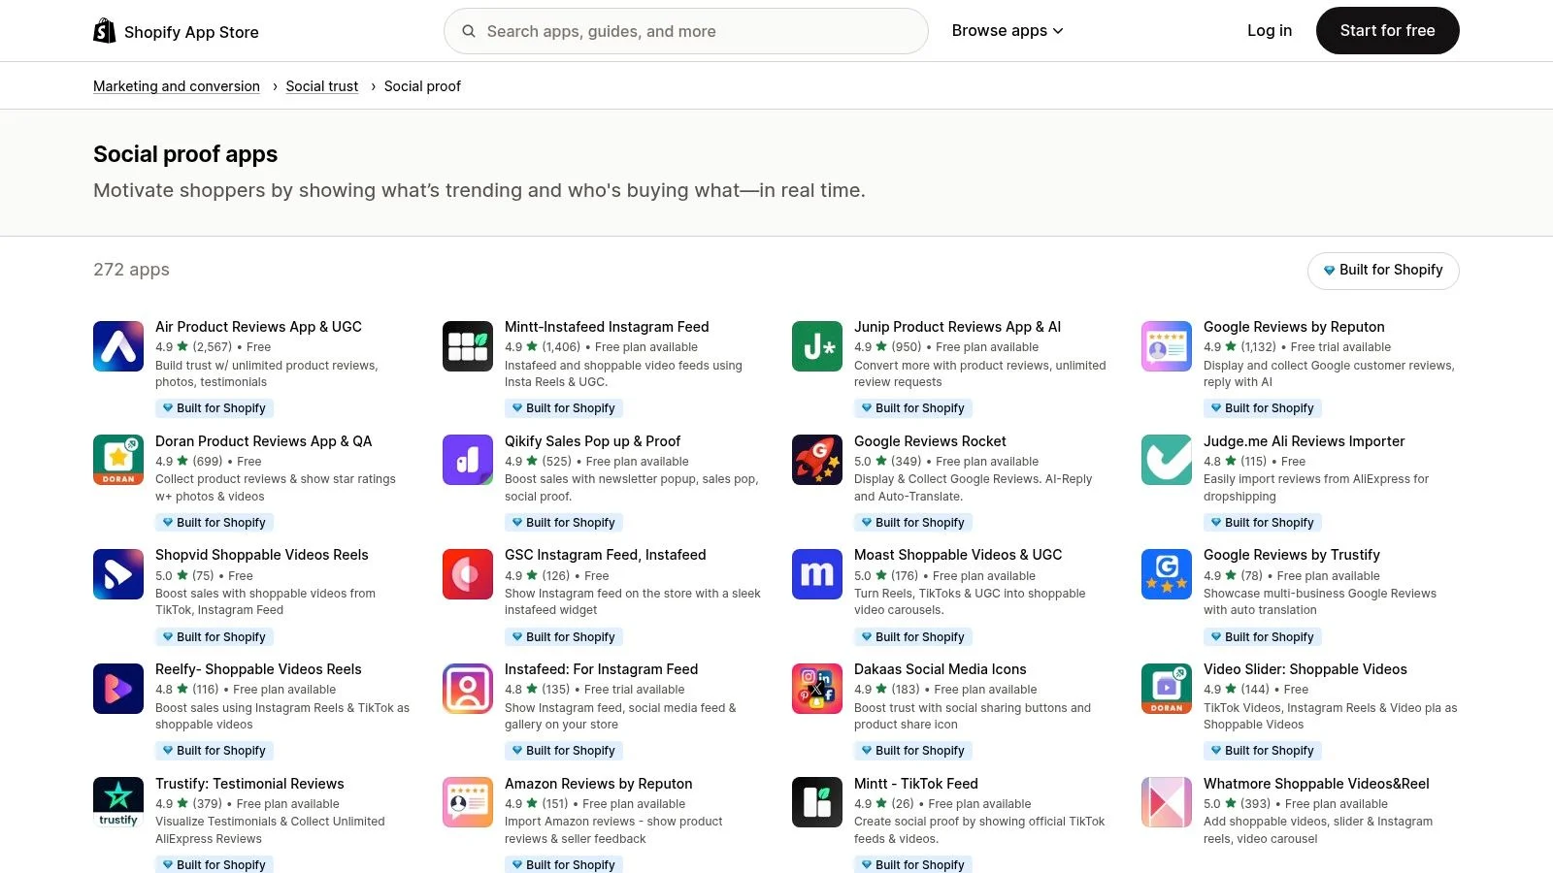Click the Social proof breadcrumb text

pyautogui.click(x=422, y=86)
